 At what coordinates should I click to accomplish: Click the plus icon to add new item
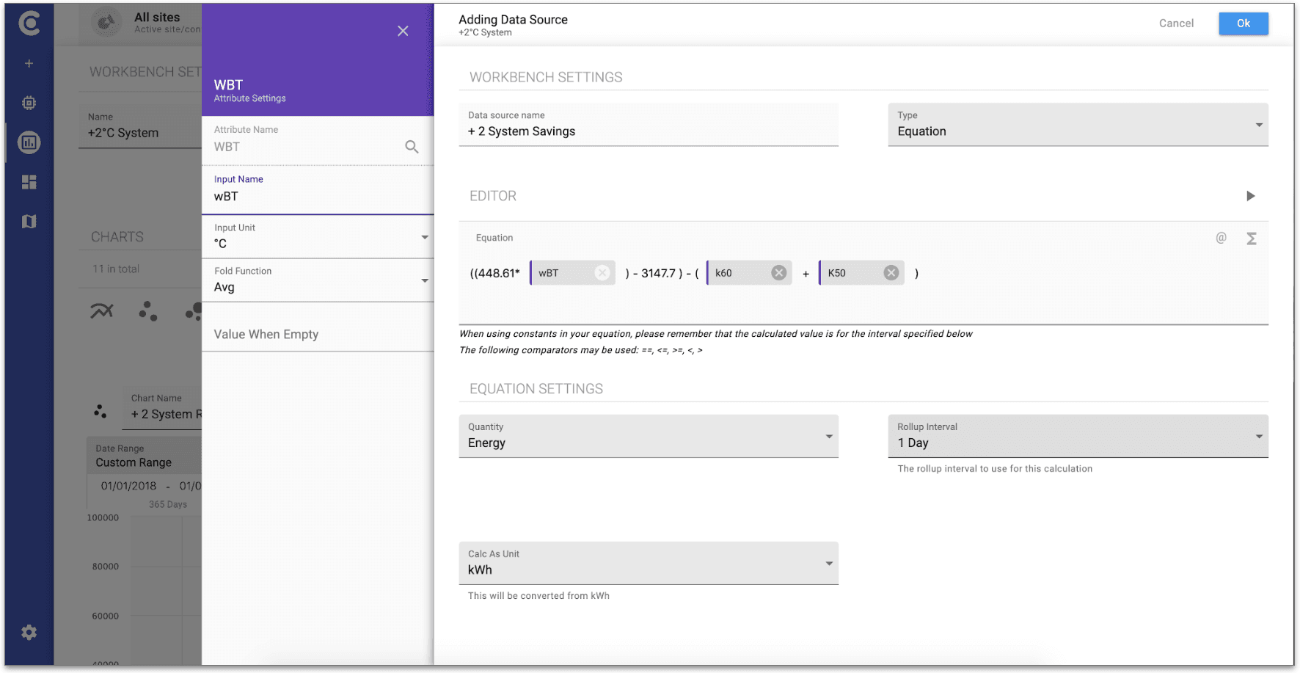(x=29, y=63)
